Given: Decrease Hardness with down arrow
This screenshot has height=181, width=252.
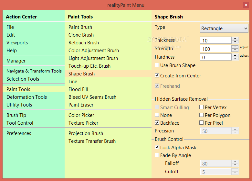Looking at the screenshot, I should 235,59.
